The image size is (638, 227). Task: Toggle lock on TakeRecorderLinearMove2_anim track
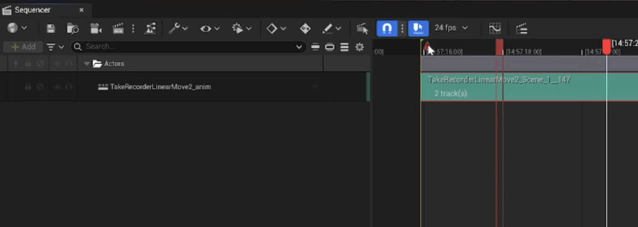(28, 87)
